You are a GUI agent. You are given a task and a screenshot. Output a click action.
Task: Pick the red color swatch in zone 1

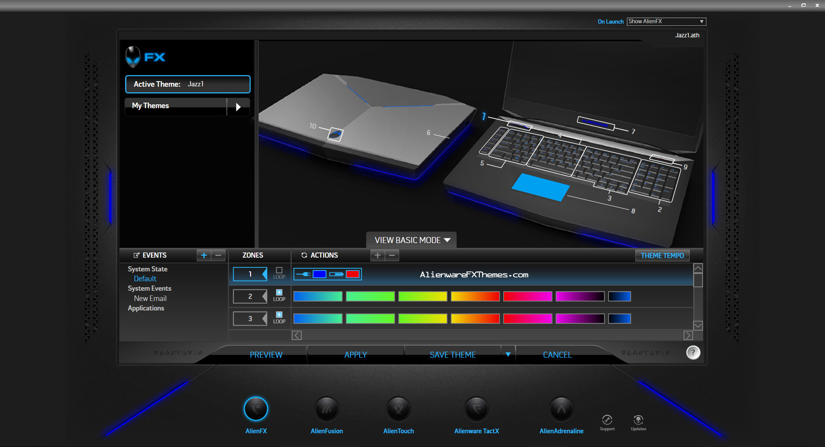tap(353, 274)
